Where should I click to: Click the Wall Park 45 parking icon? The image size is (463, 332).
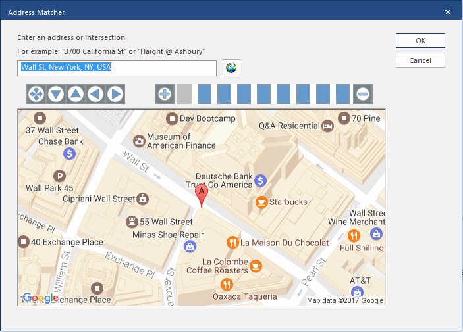(x=60, y=176)
